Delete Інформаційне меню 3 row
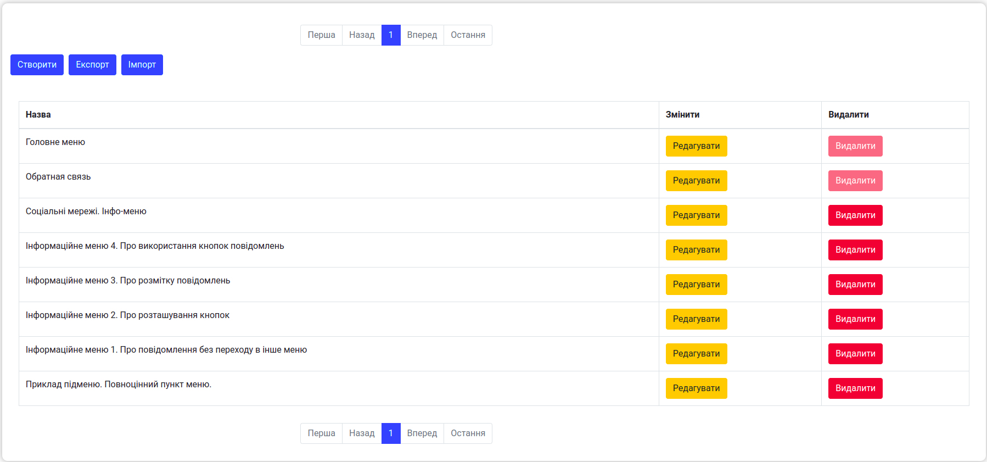Viewport: 987px width, 462px height. pos(855,285)
